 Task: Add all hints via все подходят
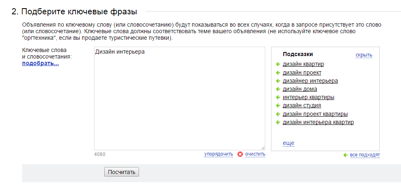(365, 155)
